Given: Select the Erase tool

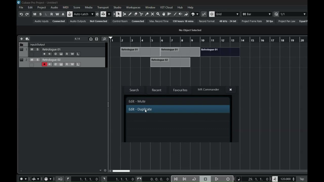Looking at the screenshot, I should (x=136, y=14).
